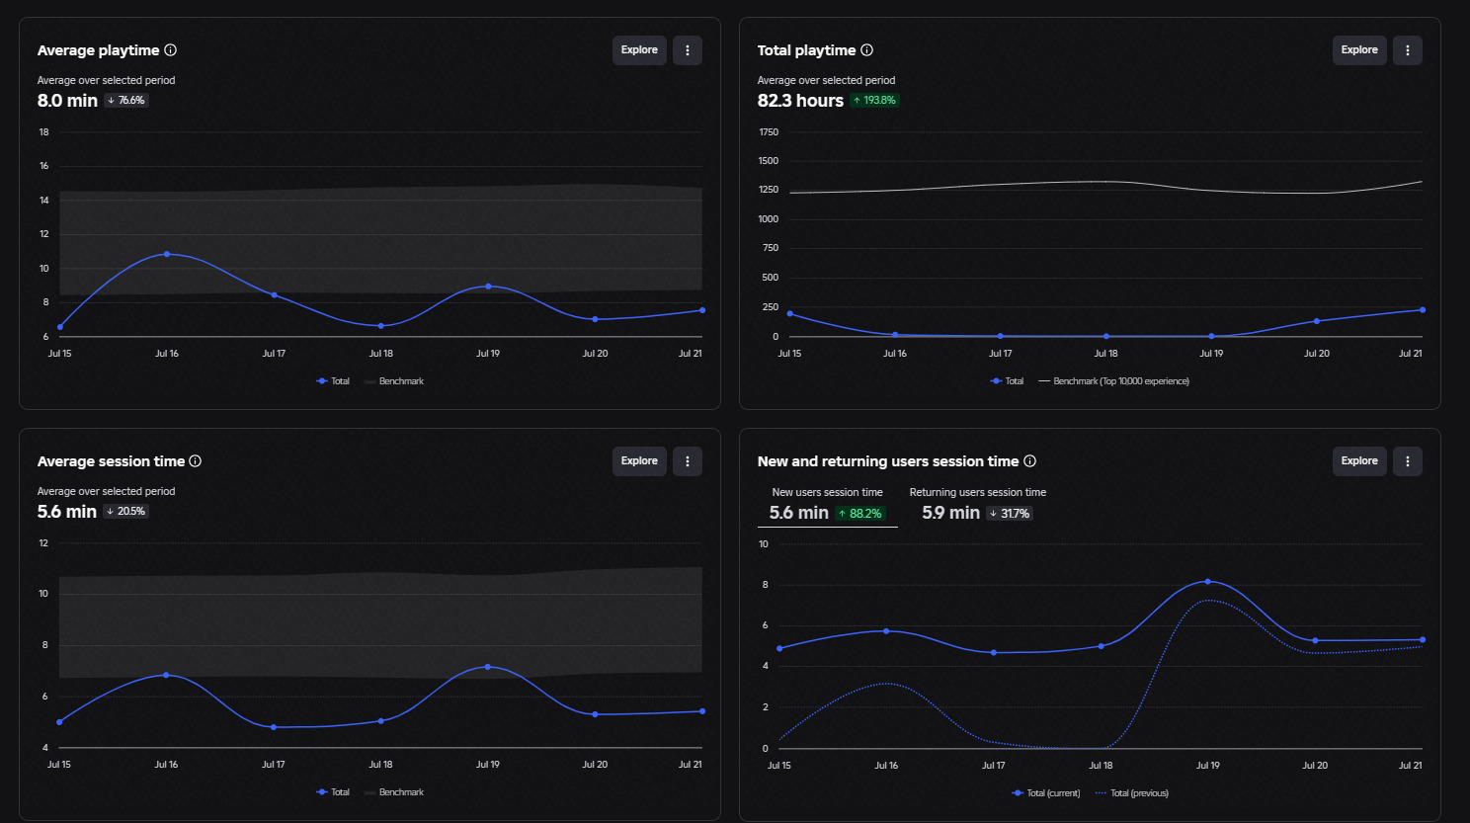Click Jul 16 peak point in Average playtime
1470x823 pixels.
click(x=166, y=254)
